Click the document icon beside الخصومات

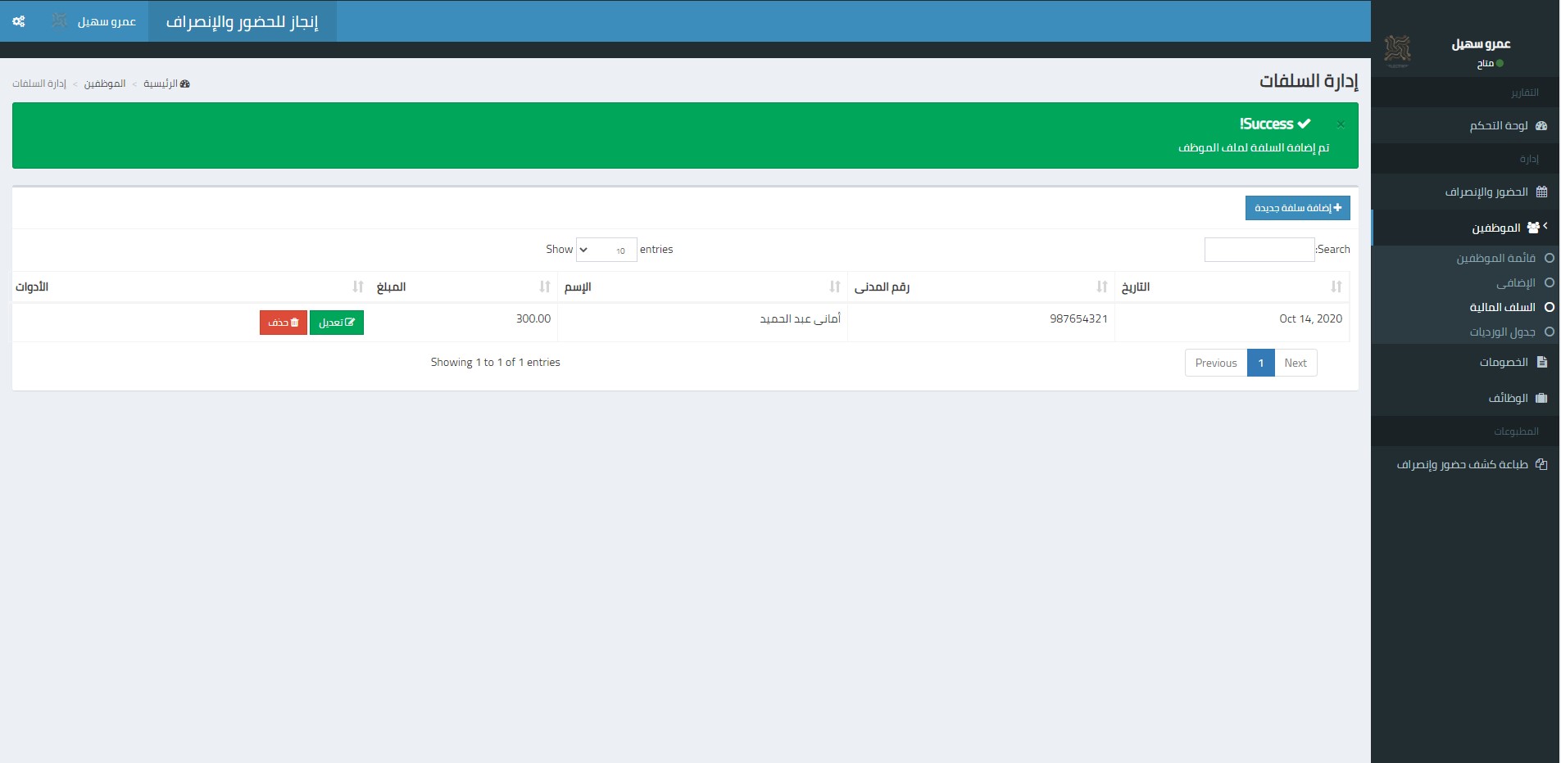click(x=1541, y=362)
